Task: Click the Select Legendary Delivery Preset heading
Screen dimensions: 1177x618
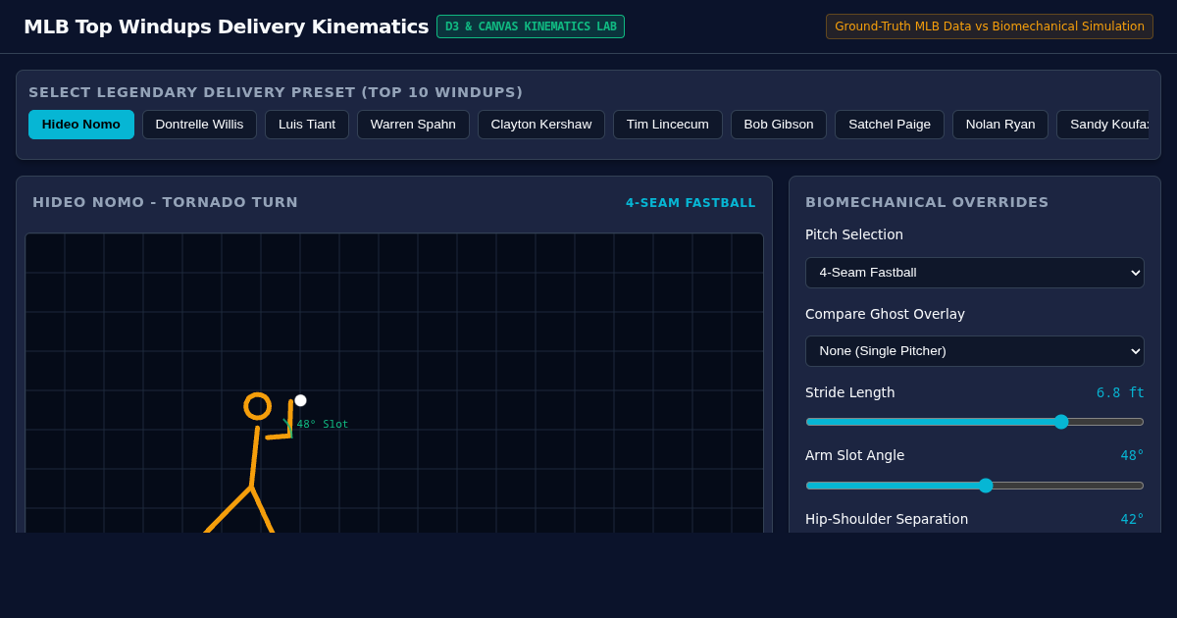Action: point(276,92)
